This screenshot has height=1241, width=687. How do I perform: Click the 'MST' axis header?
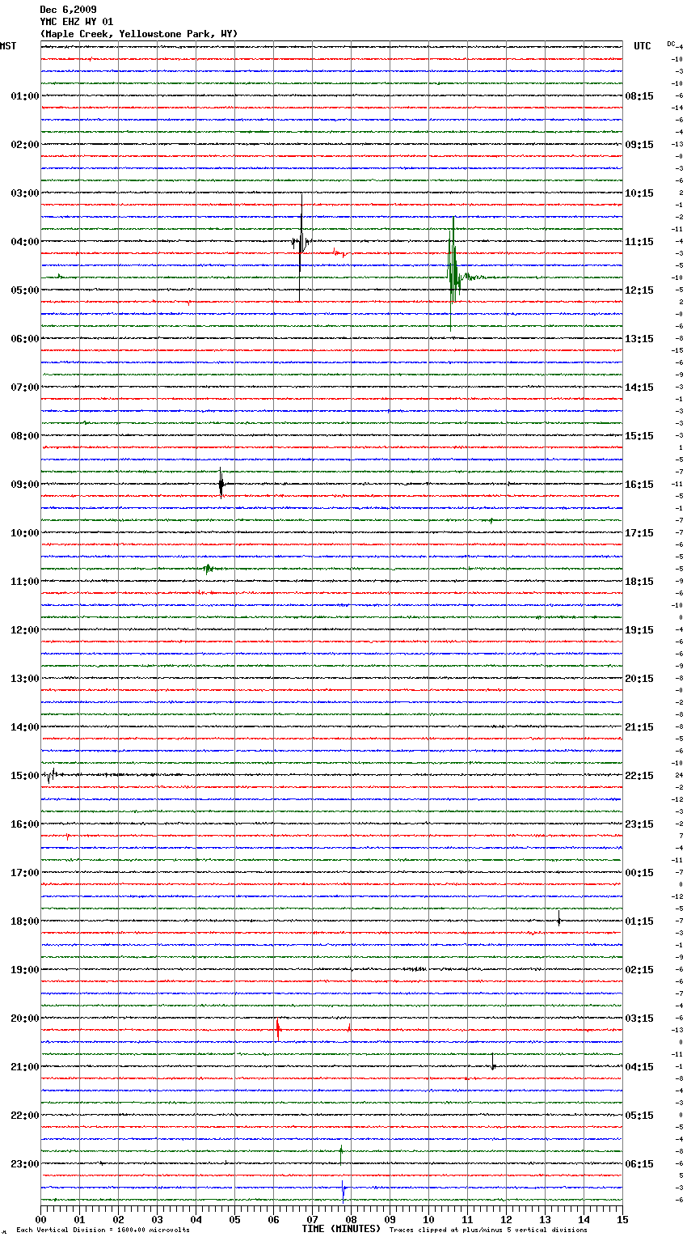point(8,46)
